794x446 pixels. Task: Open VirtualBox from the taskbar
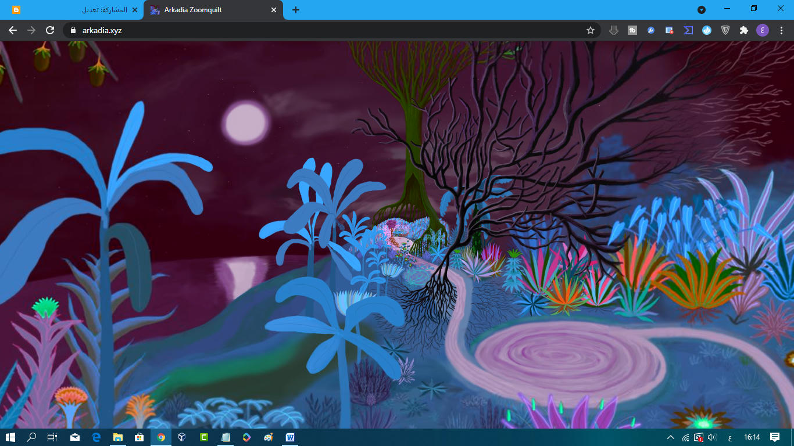(x=182, y=437)
